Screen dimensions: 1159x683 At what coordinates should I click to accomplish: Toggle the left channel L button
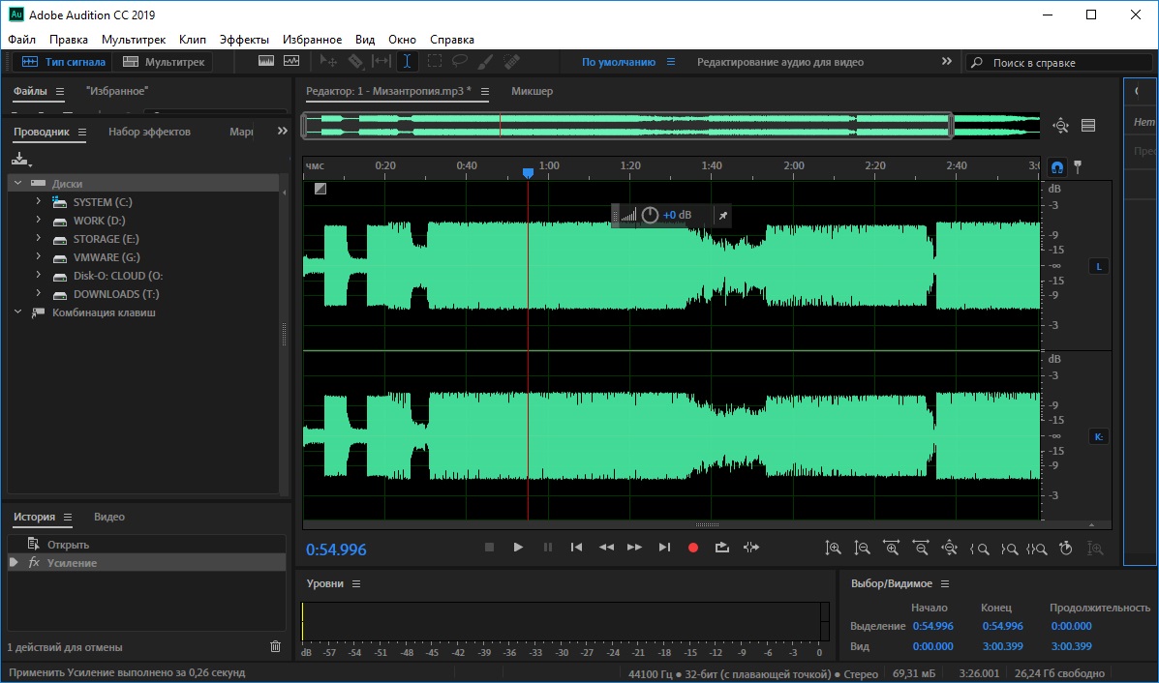tap(1099, 266)
